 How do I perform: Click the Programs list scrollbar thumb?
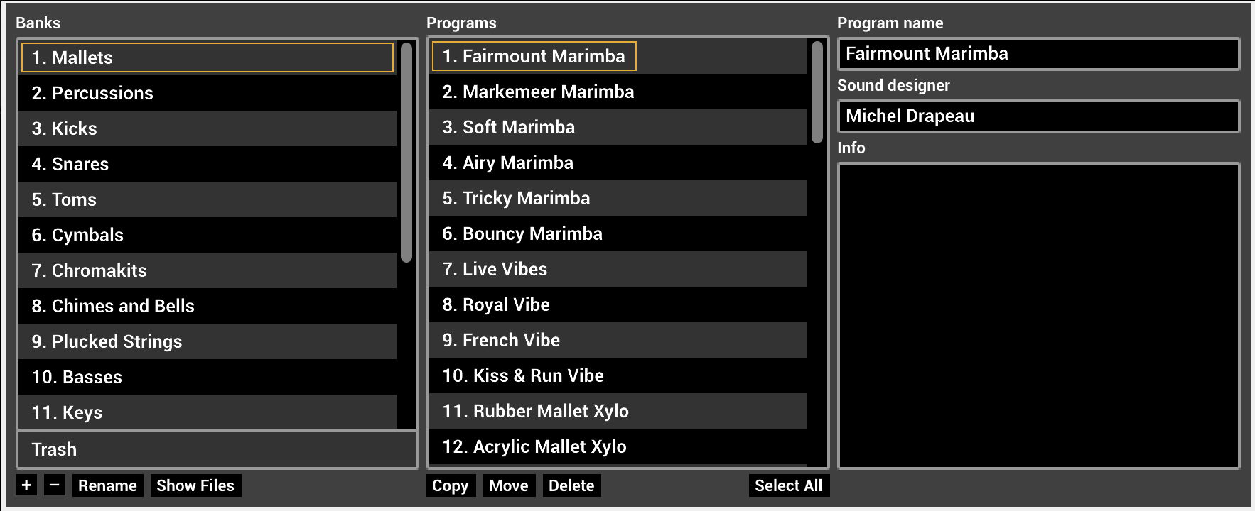click(x=817, y=92)
